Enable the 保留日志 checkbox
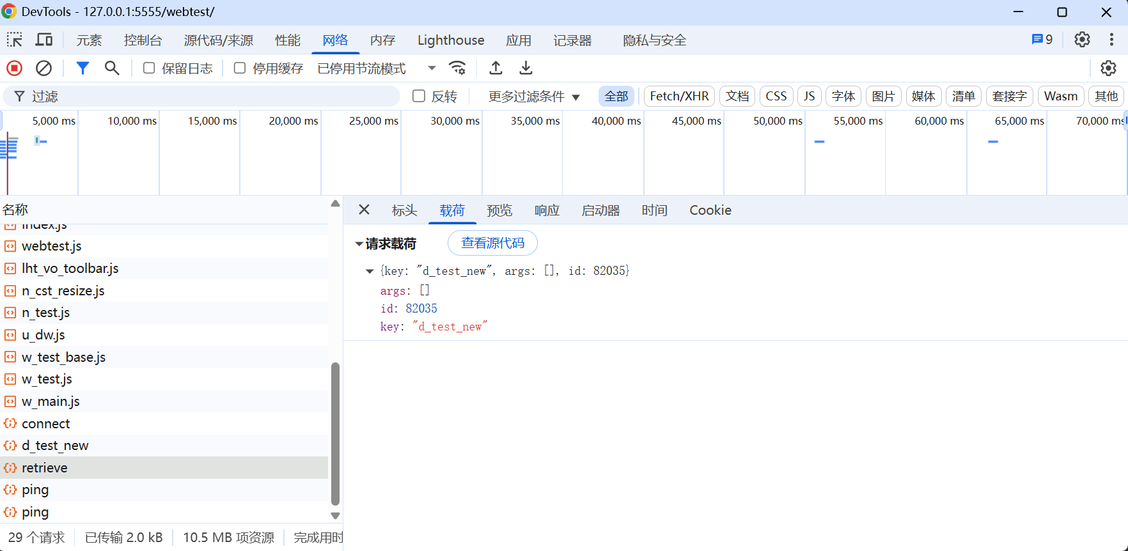 (149, 68)
